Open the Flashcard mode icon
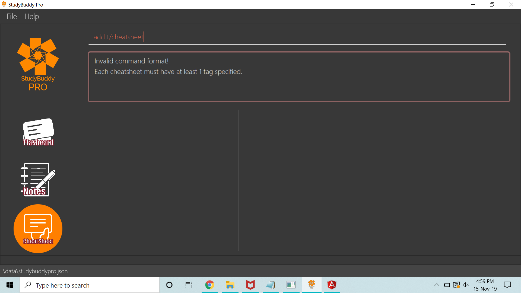521x293 pixels. 38,132
